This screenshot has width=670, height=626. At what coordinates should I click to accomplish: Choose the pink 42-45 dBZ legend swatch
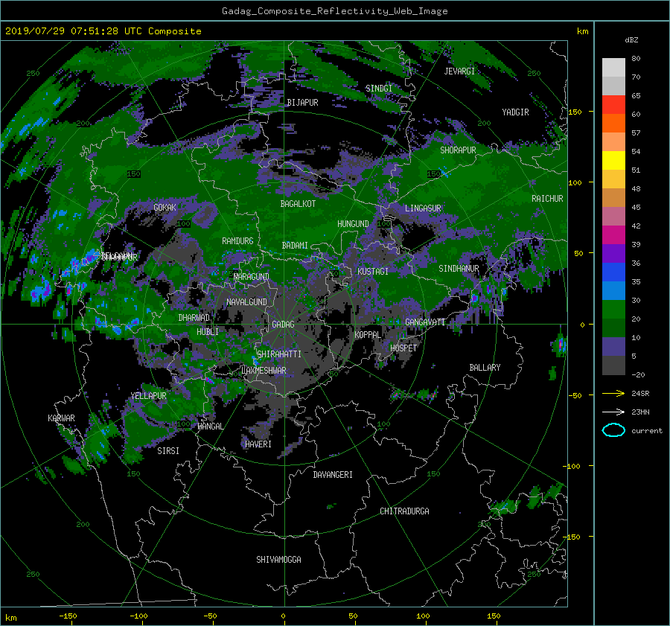[613, 217]
